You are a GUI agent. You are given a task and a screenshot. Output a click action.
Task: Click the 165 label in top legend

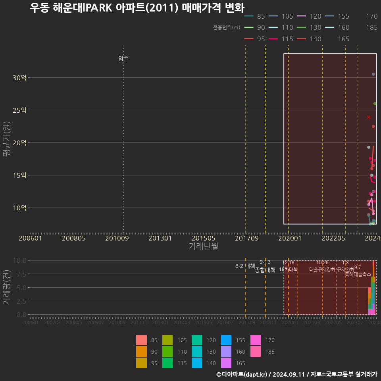click(x=344, y=39)
